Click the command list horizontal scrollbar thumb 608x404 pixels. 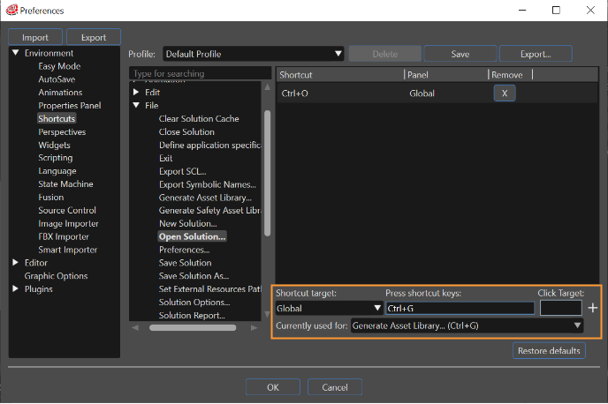pos(193,328)
